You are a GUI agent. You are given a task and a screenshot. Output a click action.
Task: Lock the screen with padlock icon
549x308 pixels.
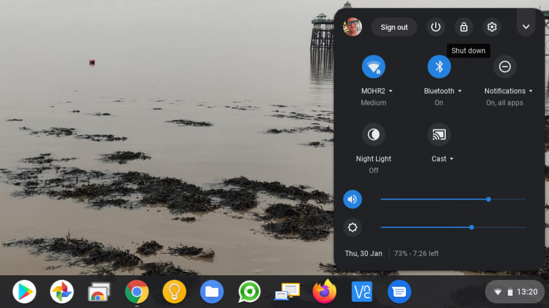coord(463,27)
